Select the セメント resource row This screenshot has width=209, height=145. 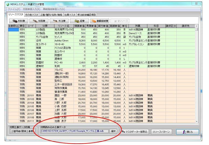pyautogui.click(x=102, y=37)
